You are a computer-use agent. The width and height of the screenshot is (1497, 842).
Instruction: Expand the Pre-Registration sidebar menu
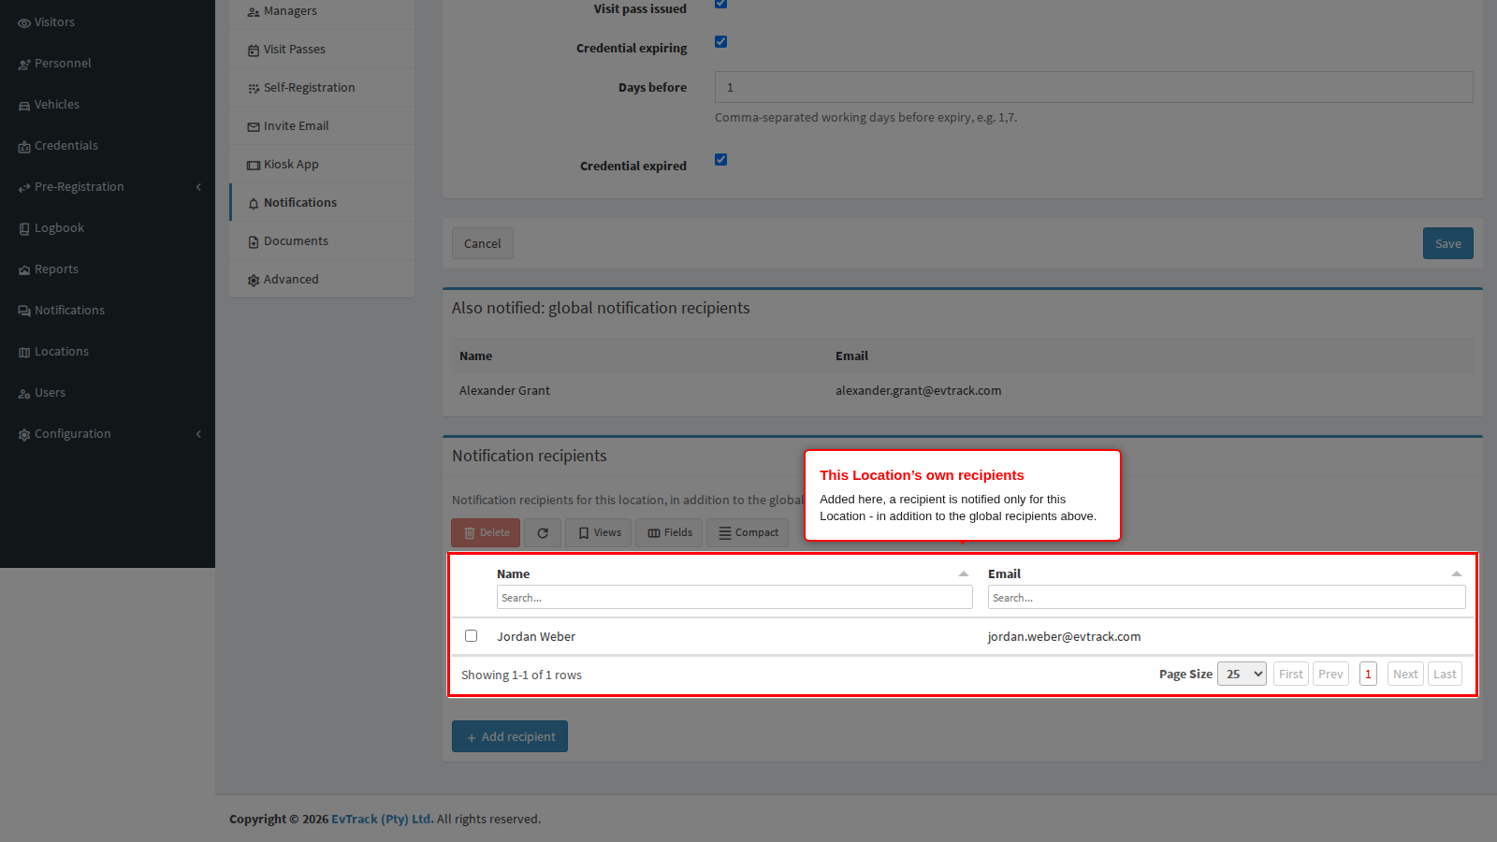coord(108,187)
